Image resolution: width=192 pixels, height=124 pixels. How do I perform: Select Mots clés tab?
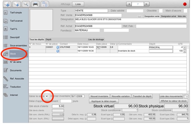(x=182, y=16)
